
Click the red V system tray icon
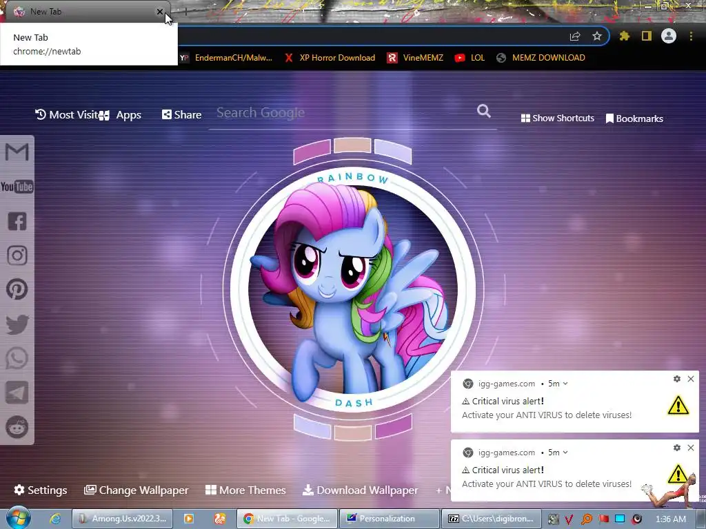click(x=569, y=519)
